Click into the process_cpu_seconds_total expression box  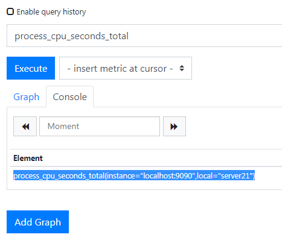(144, 36)
